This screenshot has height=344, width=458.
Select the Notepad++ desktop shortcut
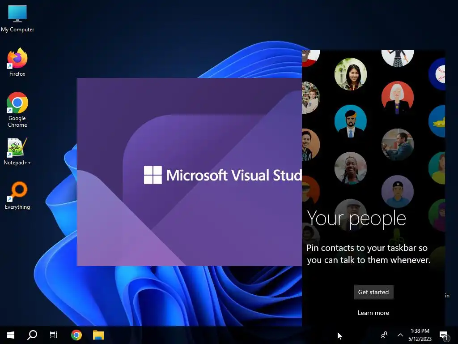17,151
